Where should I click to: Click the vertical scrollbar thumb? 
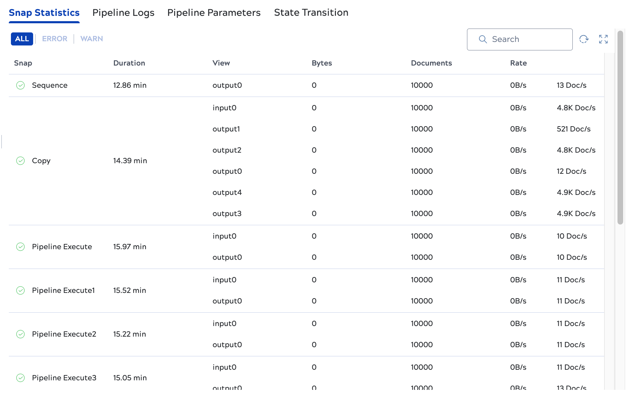tap(620, 127)
